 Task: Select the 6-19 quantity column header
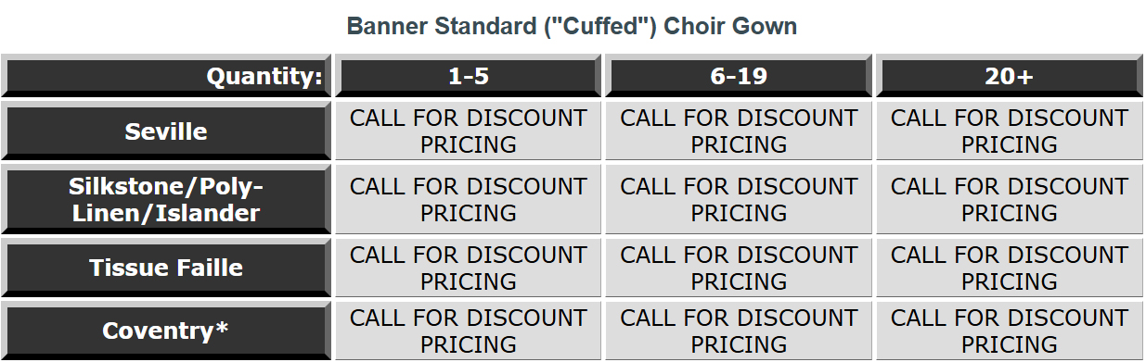point(739,76)
